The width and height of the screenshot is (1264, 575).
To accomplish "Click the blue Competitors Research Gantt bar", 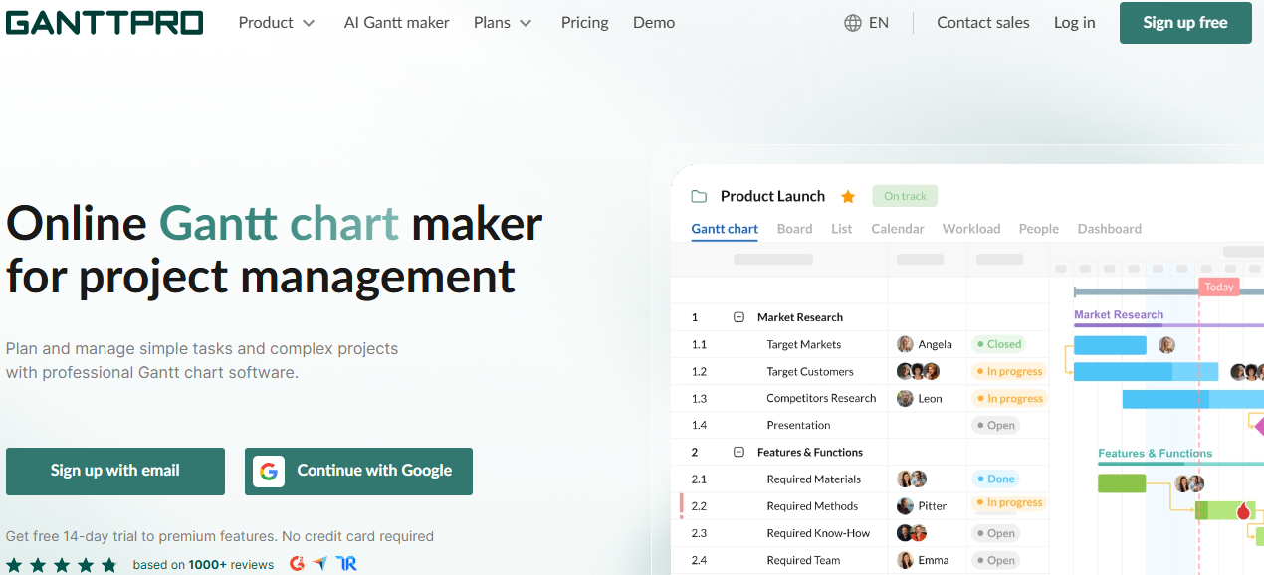I will pos(1192,399).
